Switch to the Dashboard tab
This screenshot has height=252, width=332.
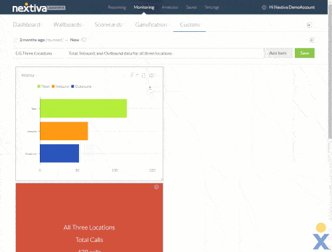[27, 25]
